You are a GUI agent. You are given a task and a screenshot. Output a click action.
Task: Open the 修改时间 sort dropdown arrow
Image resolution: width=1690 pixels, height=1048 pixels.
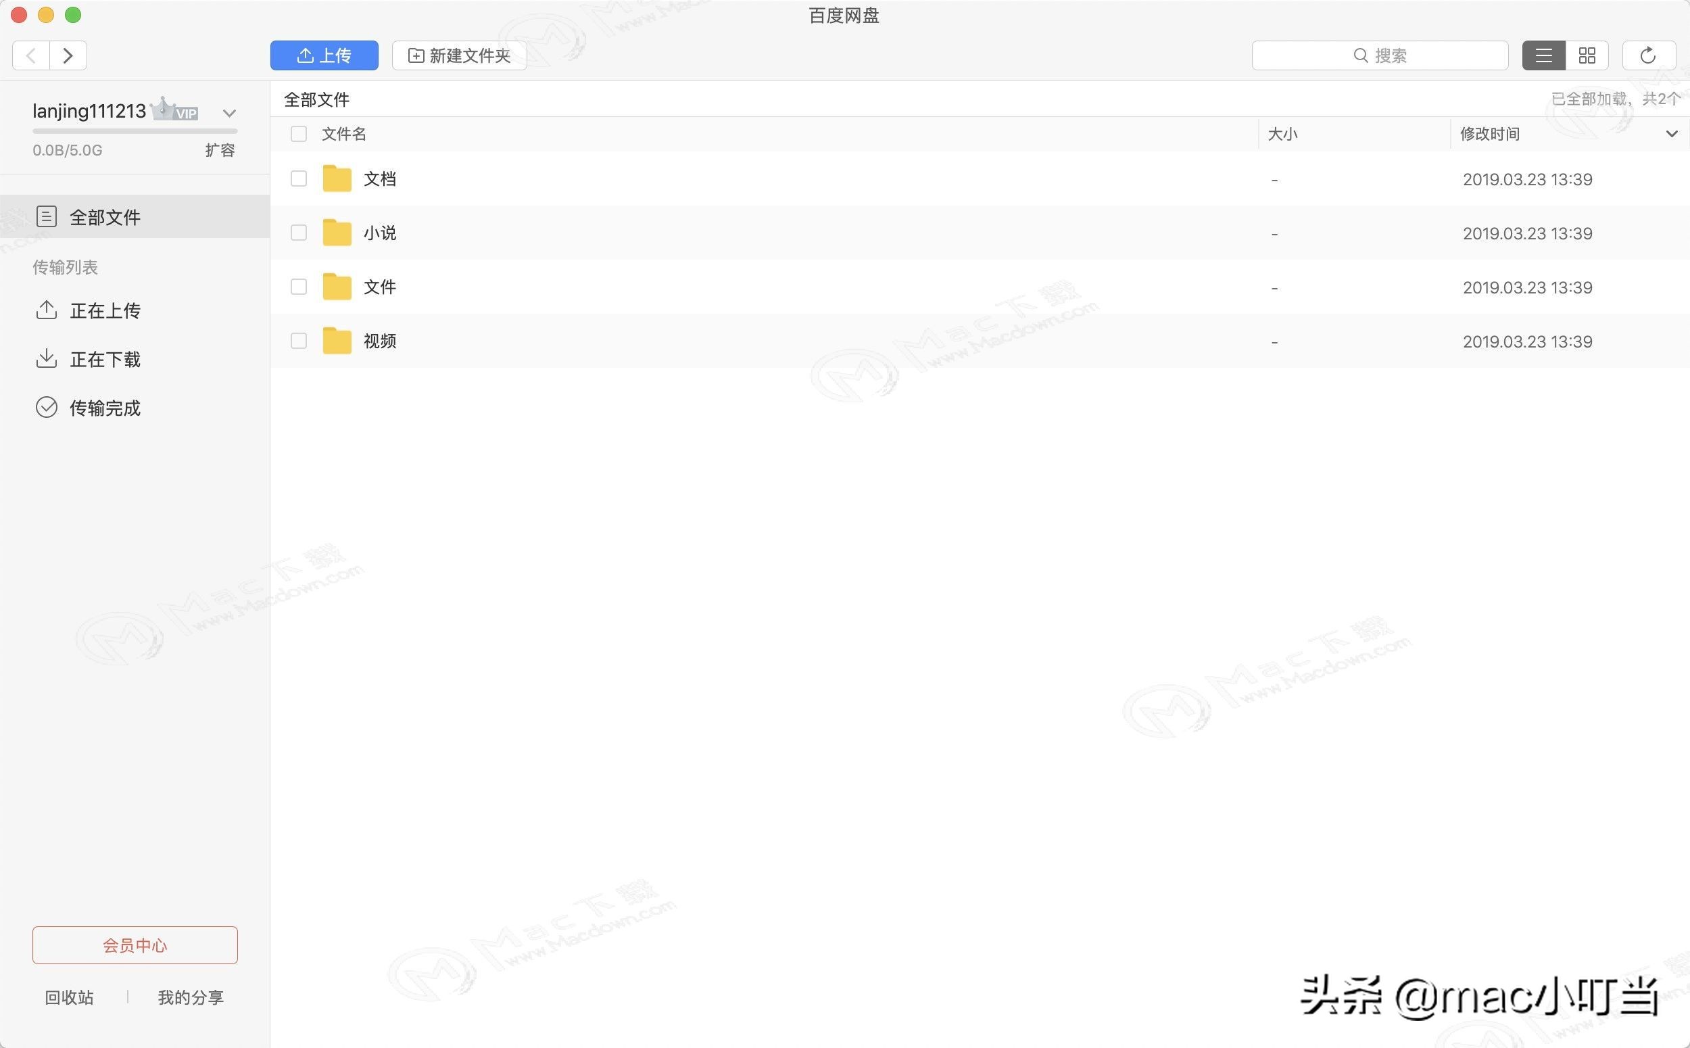1672,133
